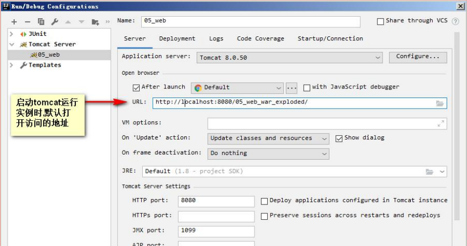Switch to Code Coverage tab
Image resolution: width=467 pixels, height=246 pixels.
click(261, 39)
